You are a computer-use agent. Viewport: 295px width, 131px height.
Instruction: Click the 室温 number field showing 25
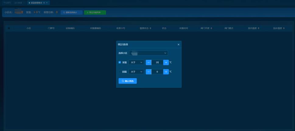(157, 62)
